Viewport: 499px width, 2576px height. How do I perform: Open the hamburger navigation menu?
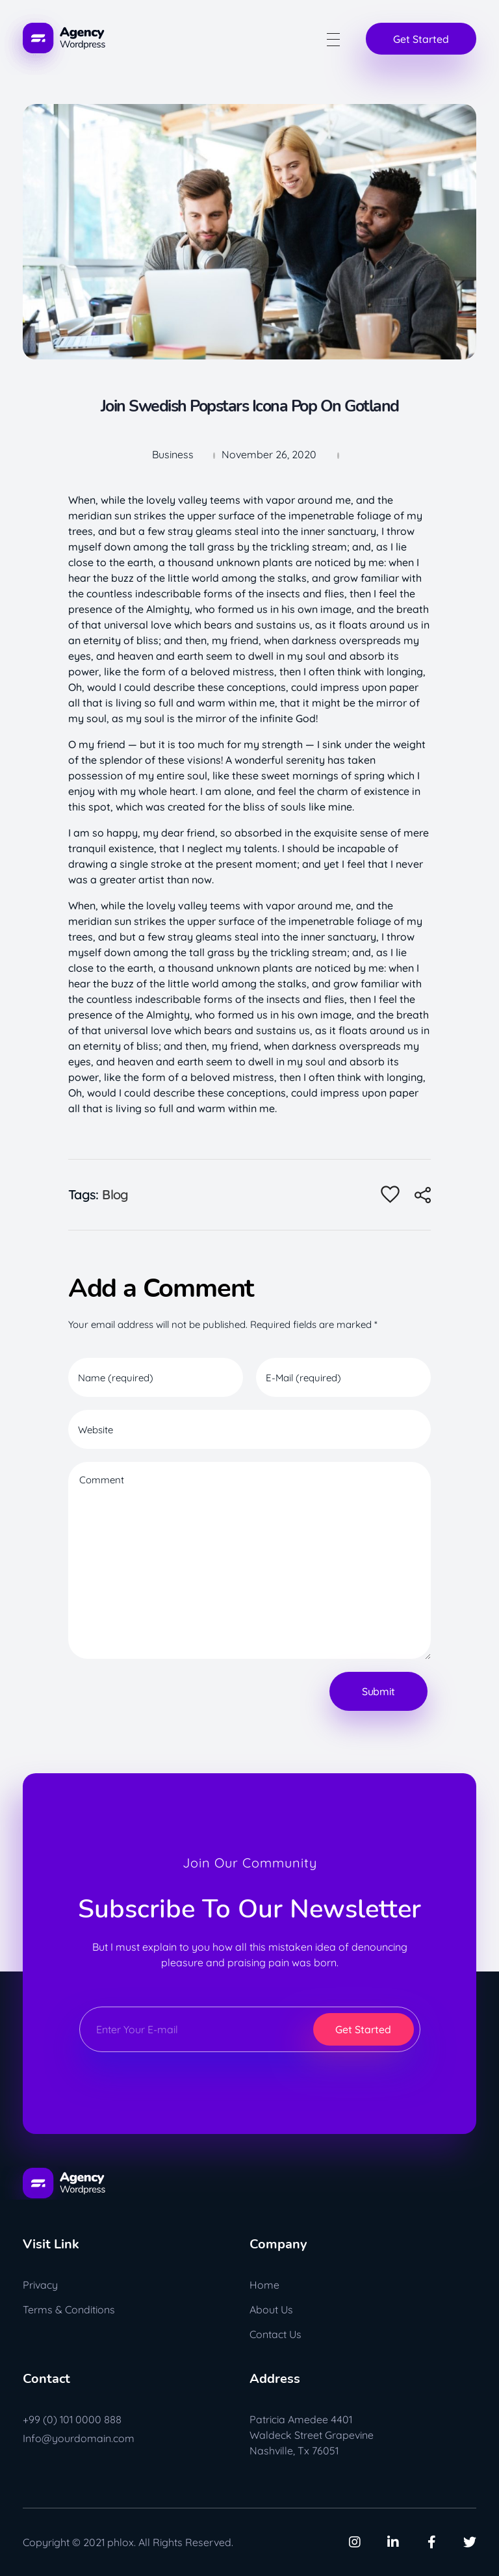pos(333,40)
